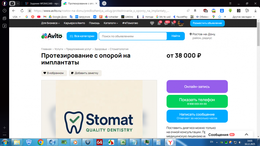This screenshot has width=260, height=146.
Task: Open the USA bookmarks folder dropdown
Action: (17, 17)
